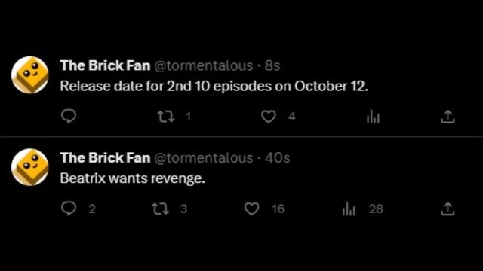
Task: Open the 40s timestamp link
Action: point(277,158)
